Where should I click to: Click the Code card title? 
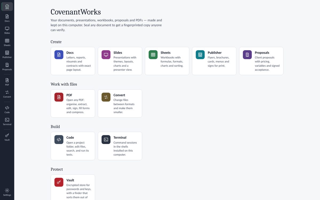click(70, 138)
